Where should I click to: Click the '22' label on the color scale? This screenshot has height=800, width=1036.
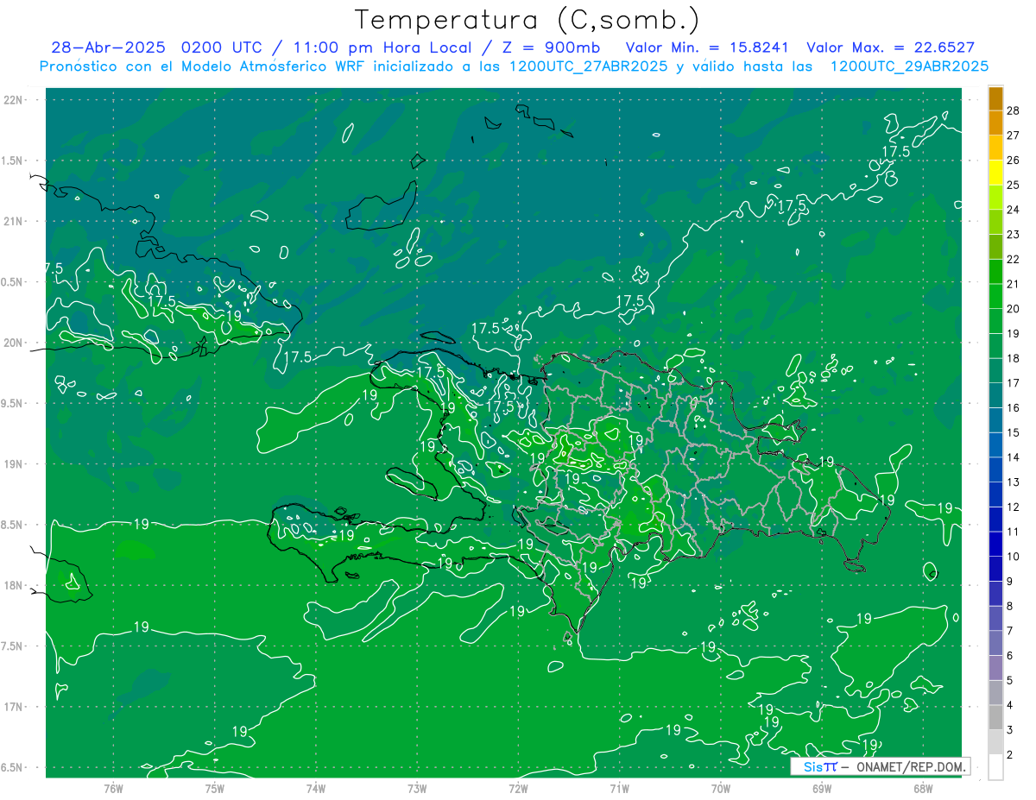point(1013,259)
